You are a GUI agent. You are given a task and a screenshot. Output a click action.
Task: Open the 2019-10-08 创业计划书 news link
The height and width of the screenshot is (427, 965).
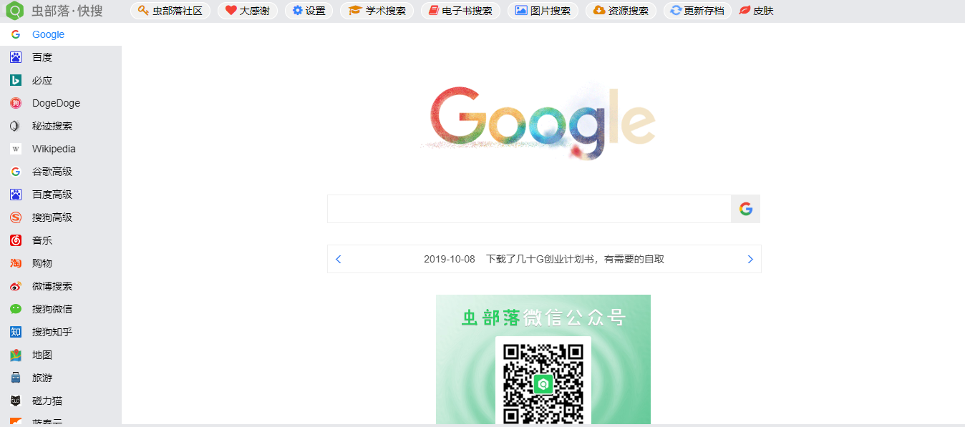(544, 259)
